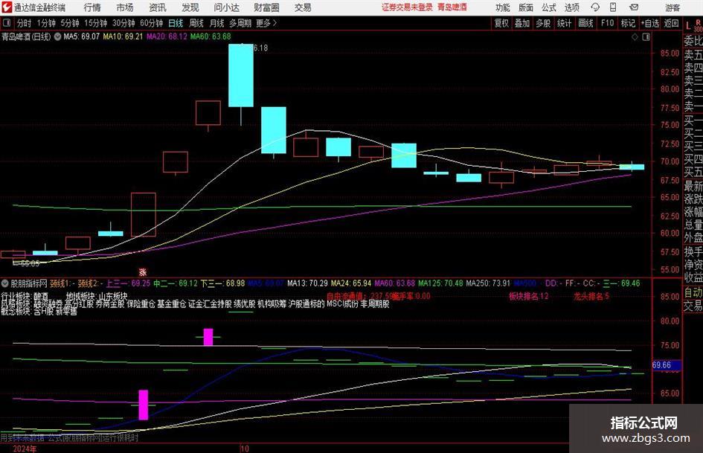Click the MA10: 69.21 indicator value

point(123,36)
